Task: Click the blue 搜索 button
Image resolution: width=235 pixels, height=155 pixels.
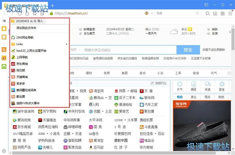Action: pos(188,50)
